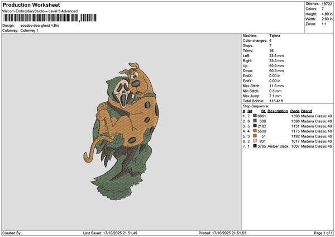Pick the orange swatch for 5500 stitches
Screen dimensions: 335x237
tap(255, 131)
